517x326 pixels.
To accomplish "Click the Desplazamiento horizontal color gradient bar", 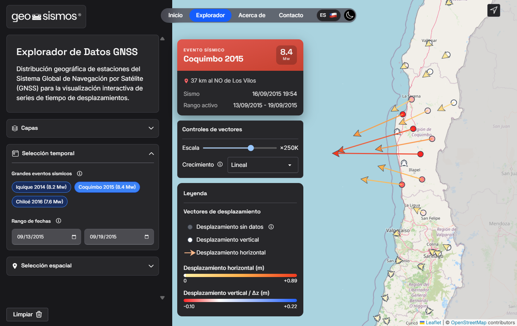I will coord(240,276).
